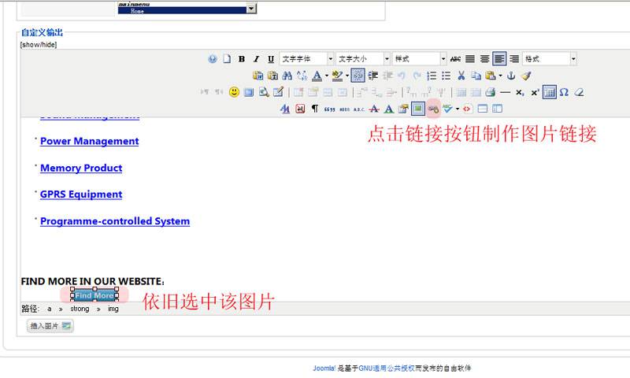Clean up code with the broom icon
Viewport: 630px width, 378px height.
click(x=526, y=76)
